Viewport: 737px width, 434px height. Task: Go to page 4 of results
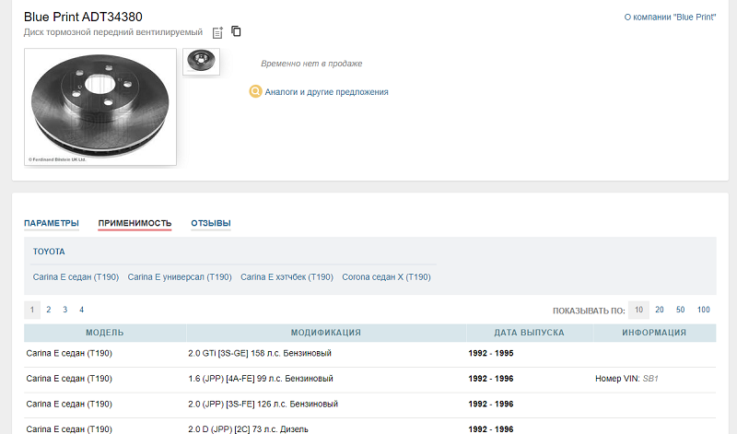(x=82, y=310)
